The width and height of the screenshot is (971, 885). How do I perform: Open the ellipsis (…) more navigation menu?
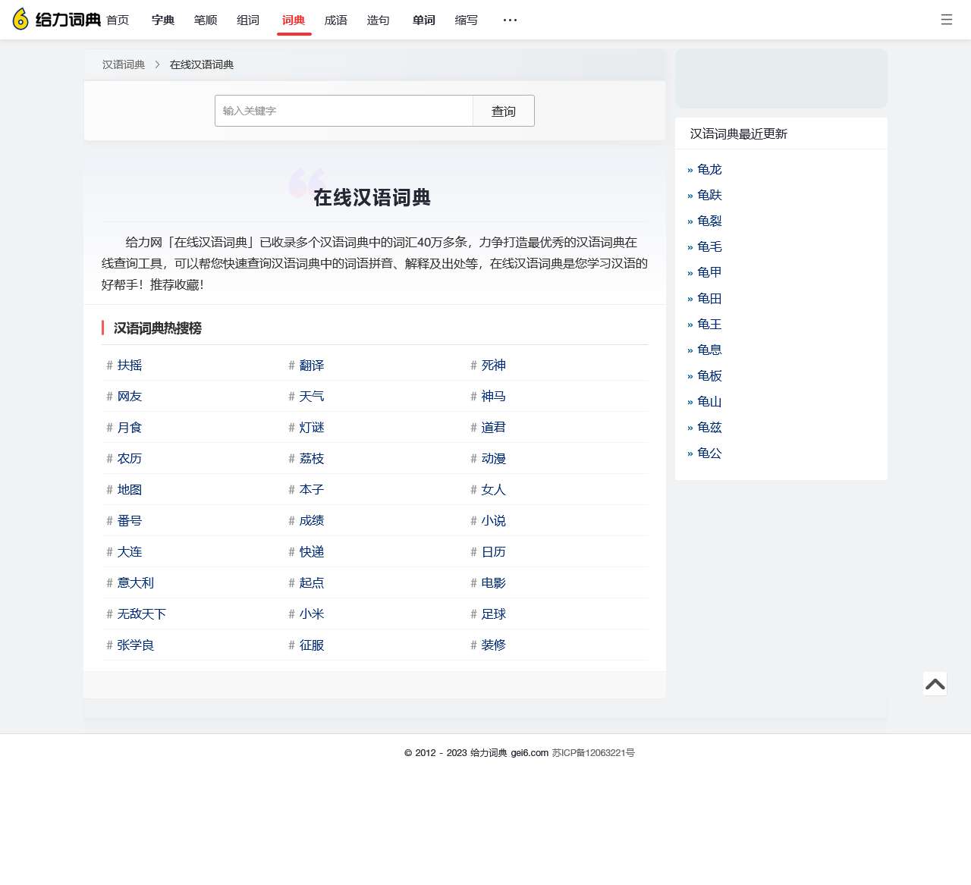[x=510, y=20]
